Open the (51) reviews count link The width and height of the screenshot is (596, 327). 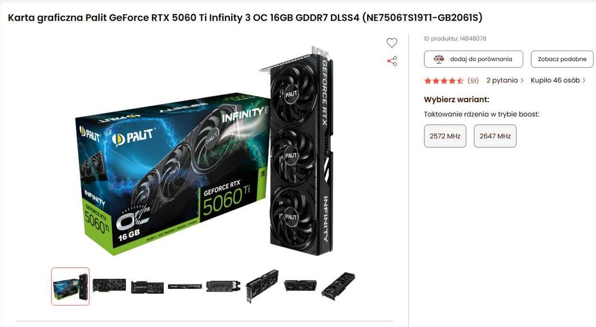click(473, 80)
